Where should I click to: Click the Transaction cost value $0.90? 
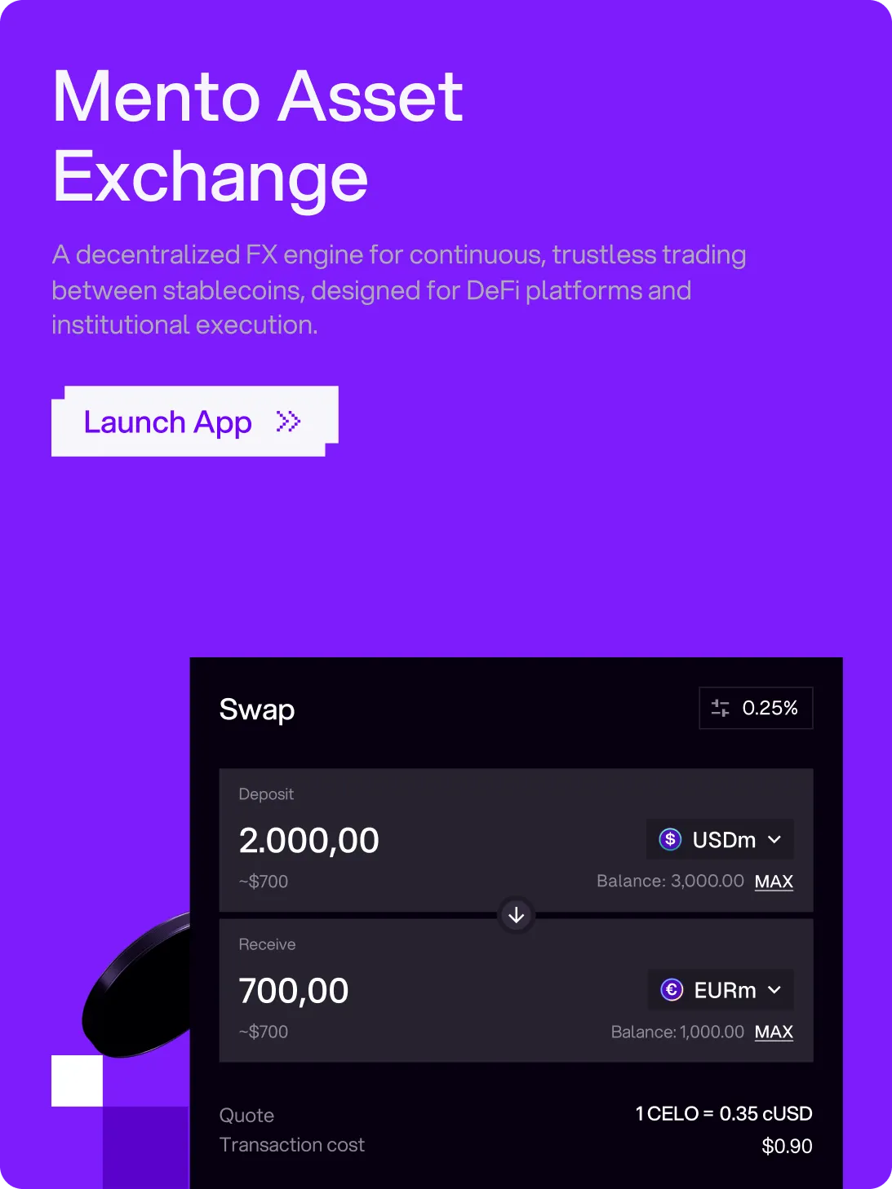785,1145
